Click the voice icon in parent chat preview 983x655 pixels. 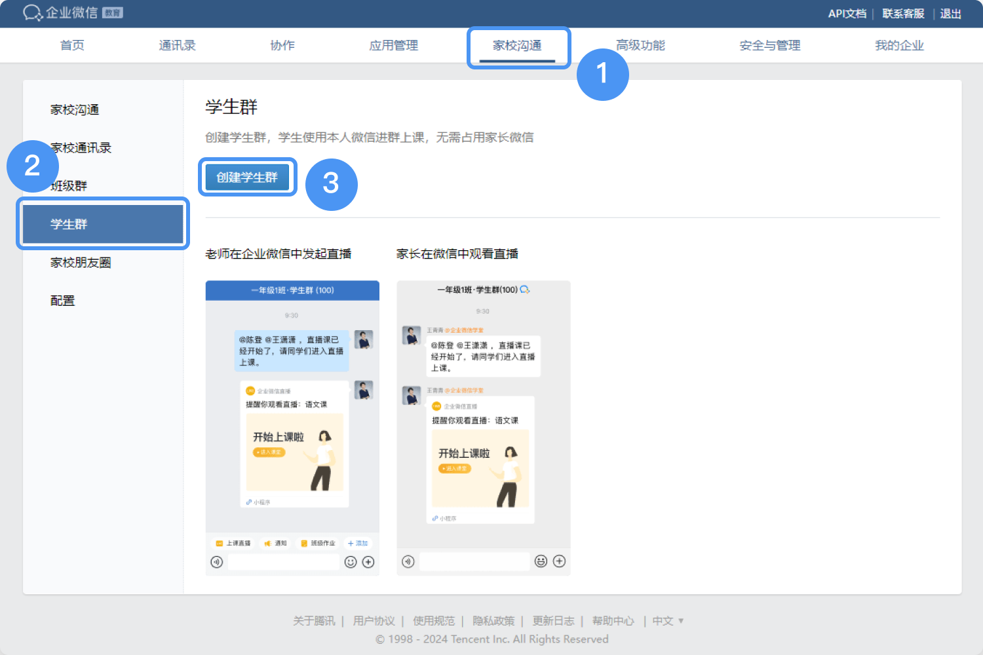tap(408, 561)
